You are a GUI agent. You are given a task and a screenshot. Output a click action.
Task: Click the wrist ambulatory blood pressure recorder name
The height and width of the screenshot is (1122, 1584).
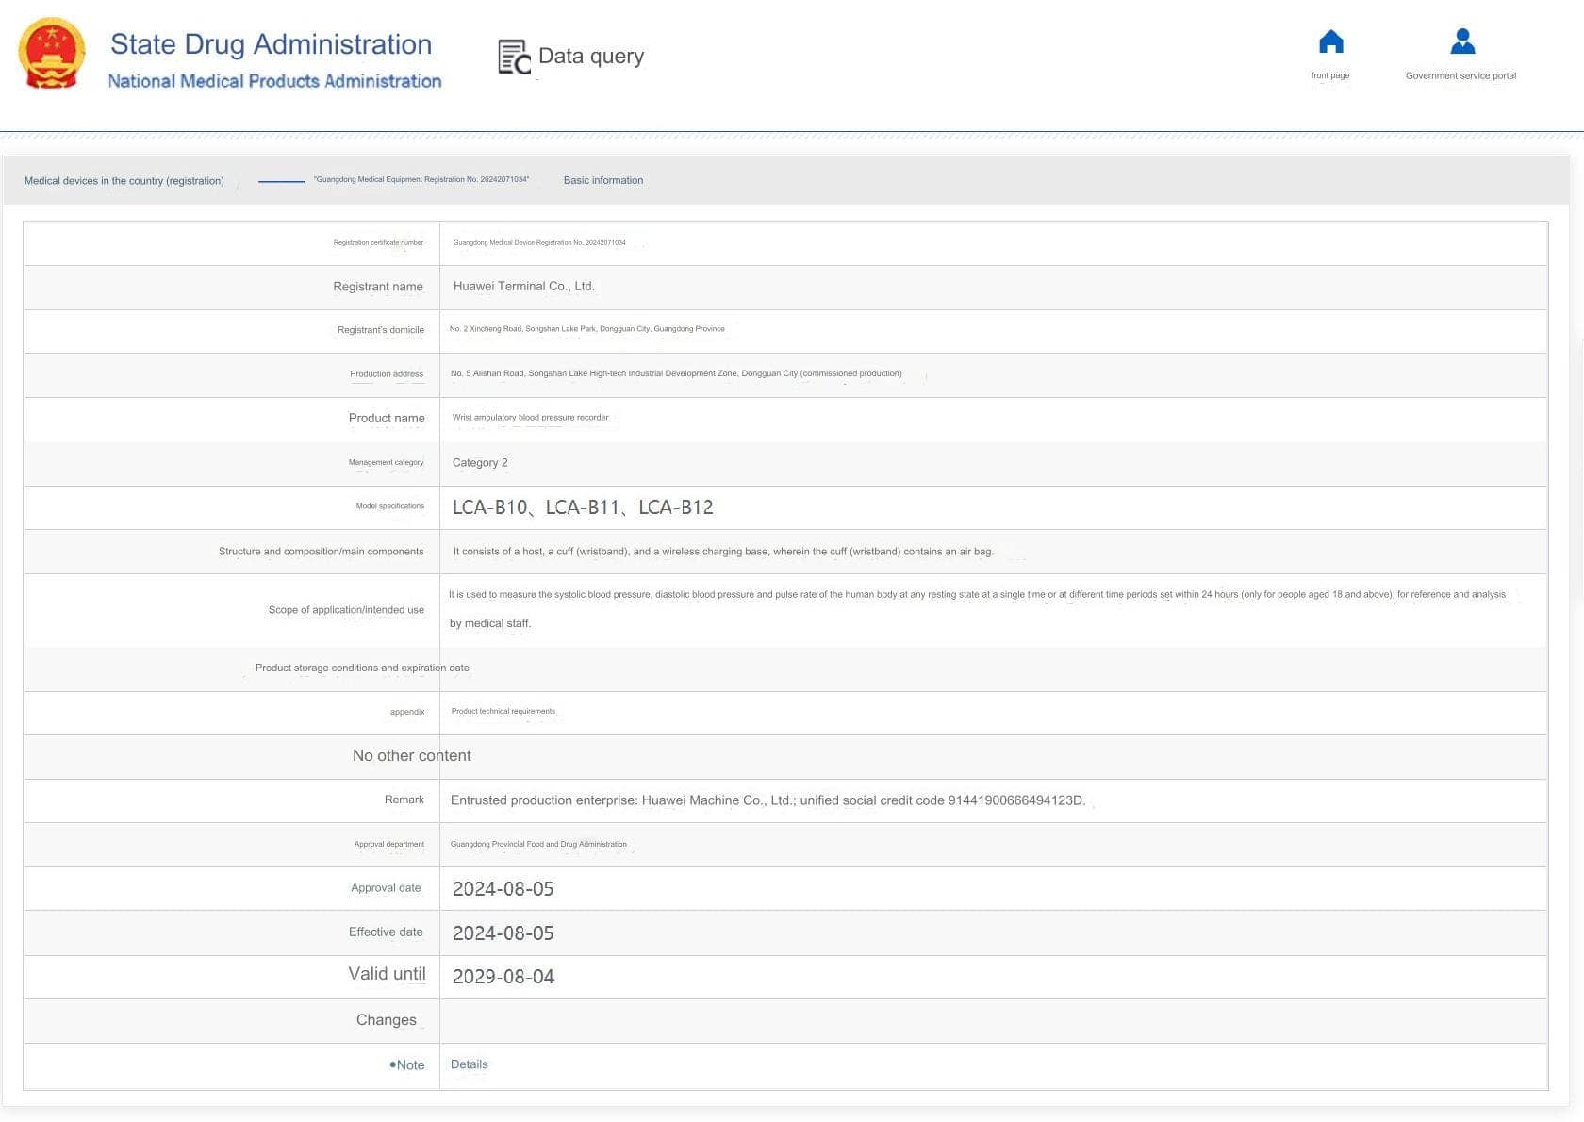point(530,417)
